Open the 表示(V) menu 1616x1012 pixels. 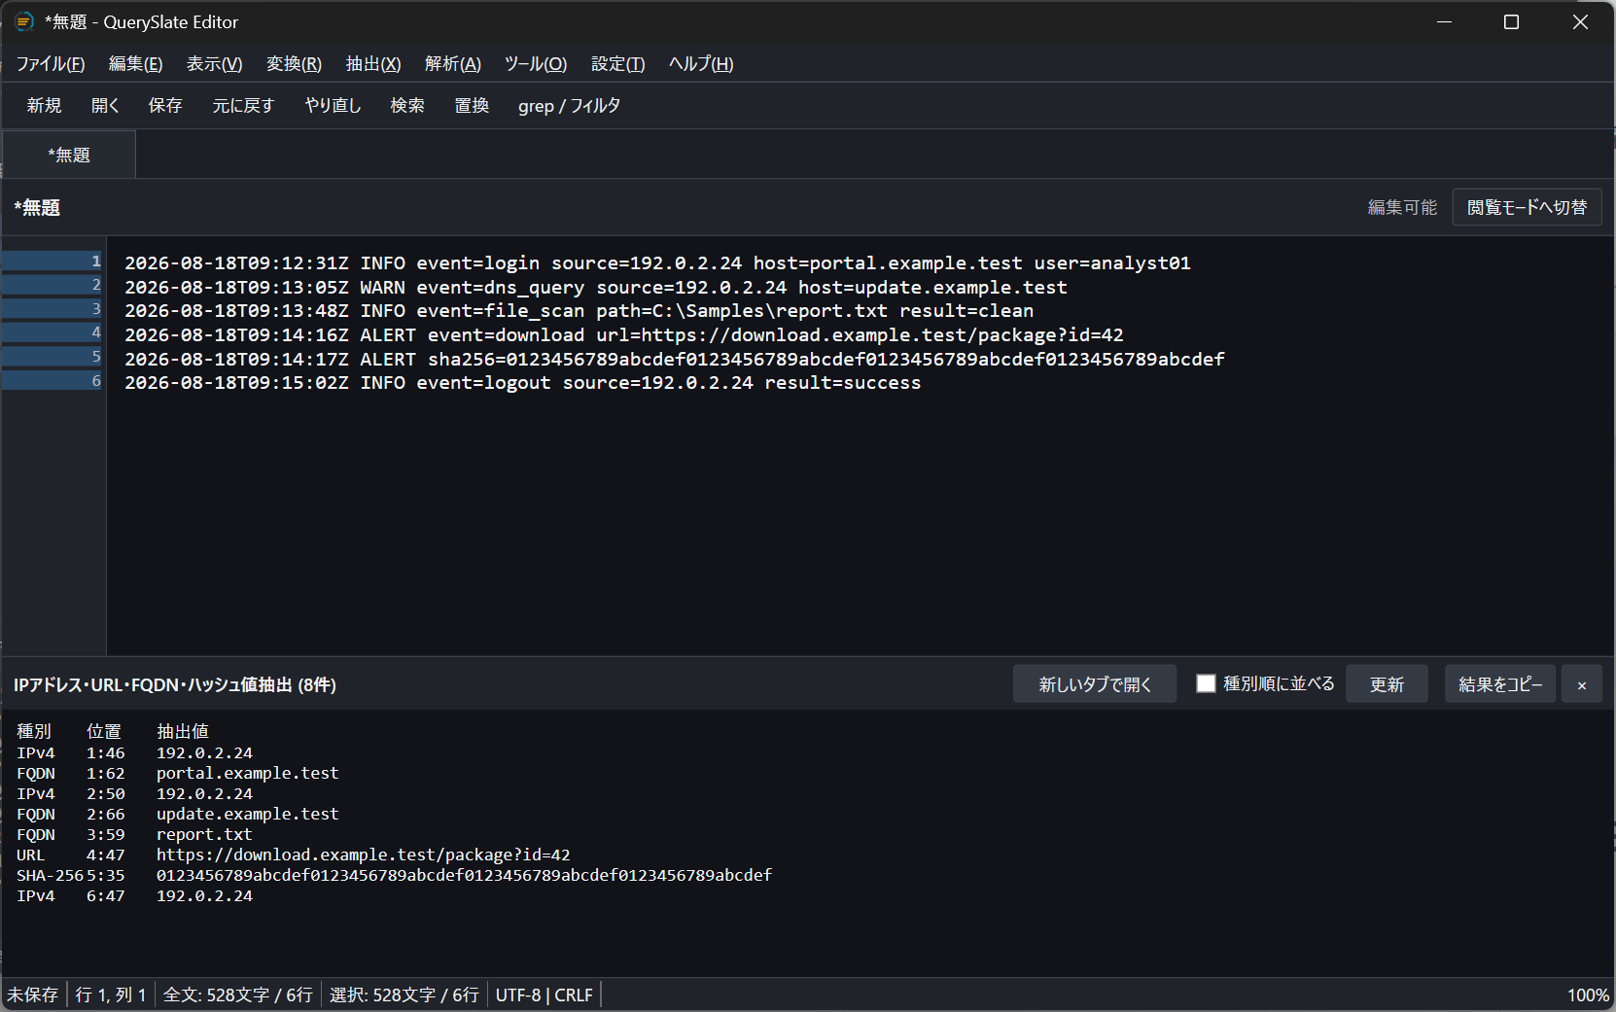(215, 64)
